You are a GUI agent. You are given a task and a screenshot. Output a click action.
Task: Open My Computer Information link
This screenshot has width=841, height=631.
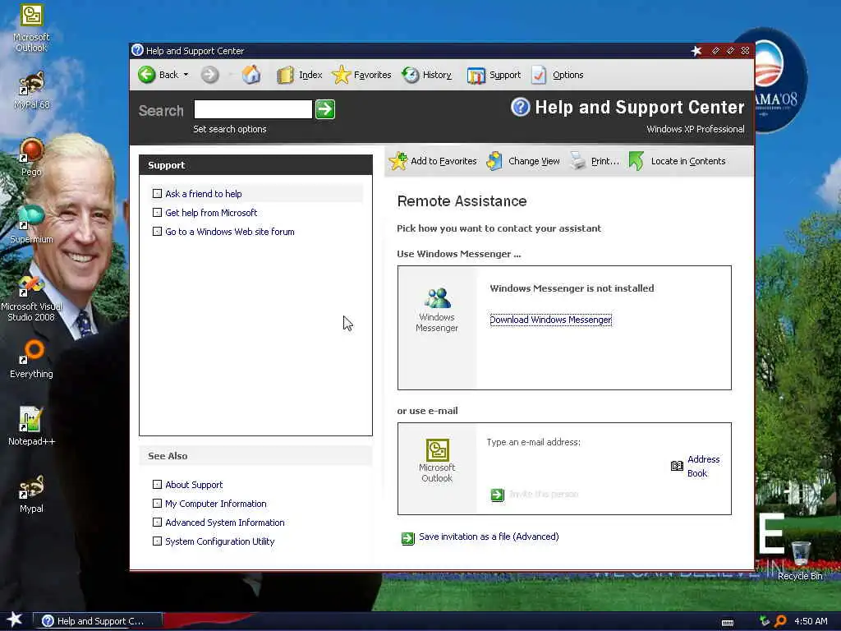[216, 504]
